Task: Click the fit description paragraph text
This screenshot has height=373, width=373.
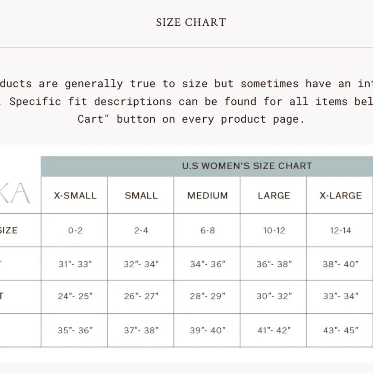Action: [x=186, y=101]
